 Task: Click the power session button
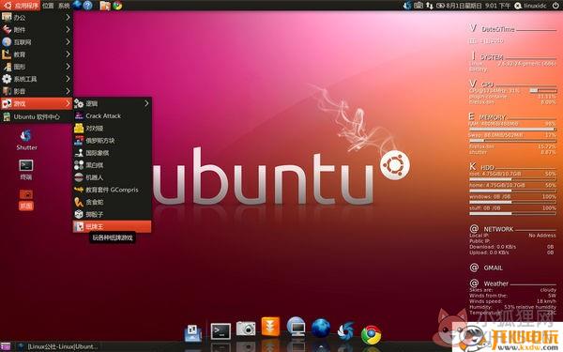555,6
